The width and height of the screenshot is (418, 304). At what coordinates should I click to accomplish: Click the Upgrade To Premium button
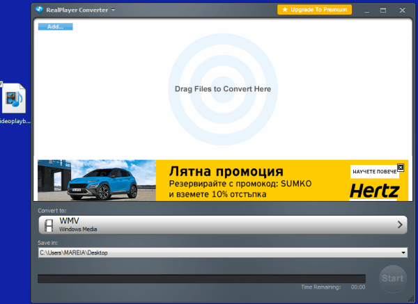coord(314,10)
